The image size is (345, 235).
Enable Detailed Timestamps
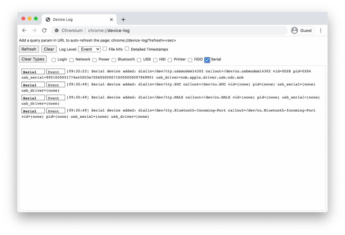click(127, 49)
